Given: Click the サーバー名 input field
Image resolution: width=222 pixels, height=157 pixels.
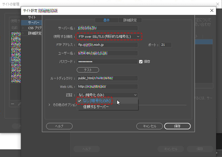Looking at the screenshot, I should [x=107, y=28].
